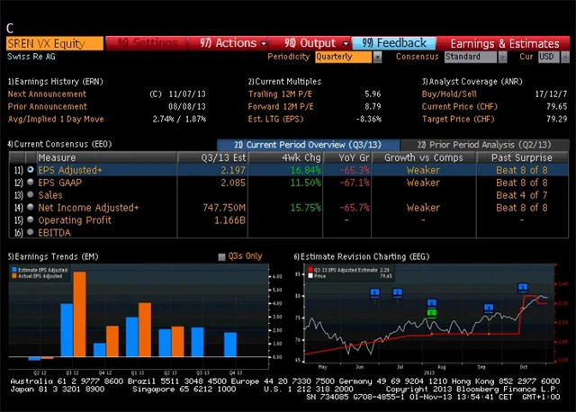Click the Feedback button

click(394, 42)
